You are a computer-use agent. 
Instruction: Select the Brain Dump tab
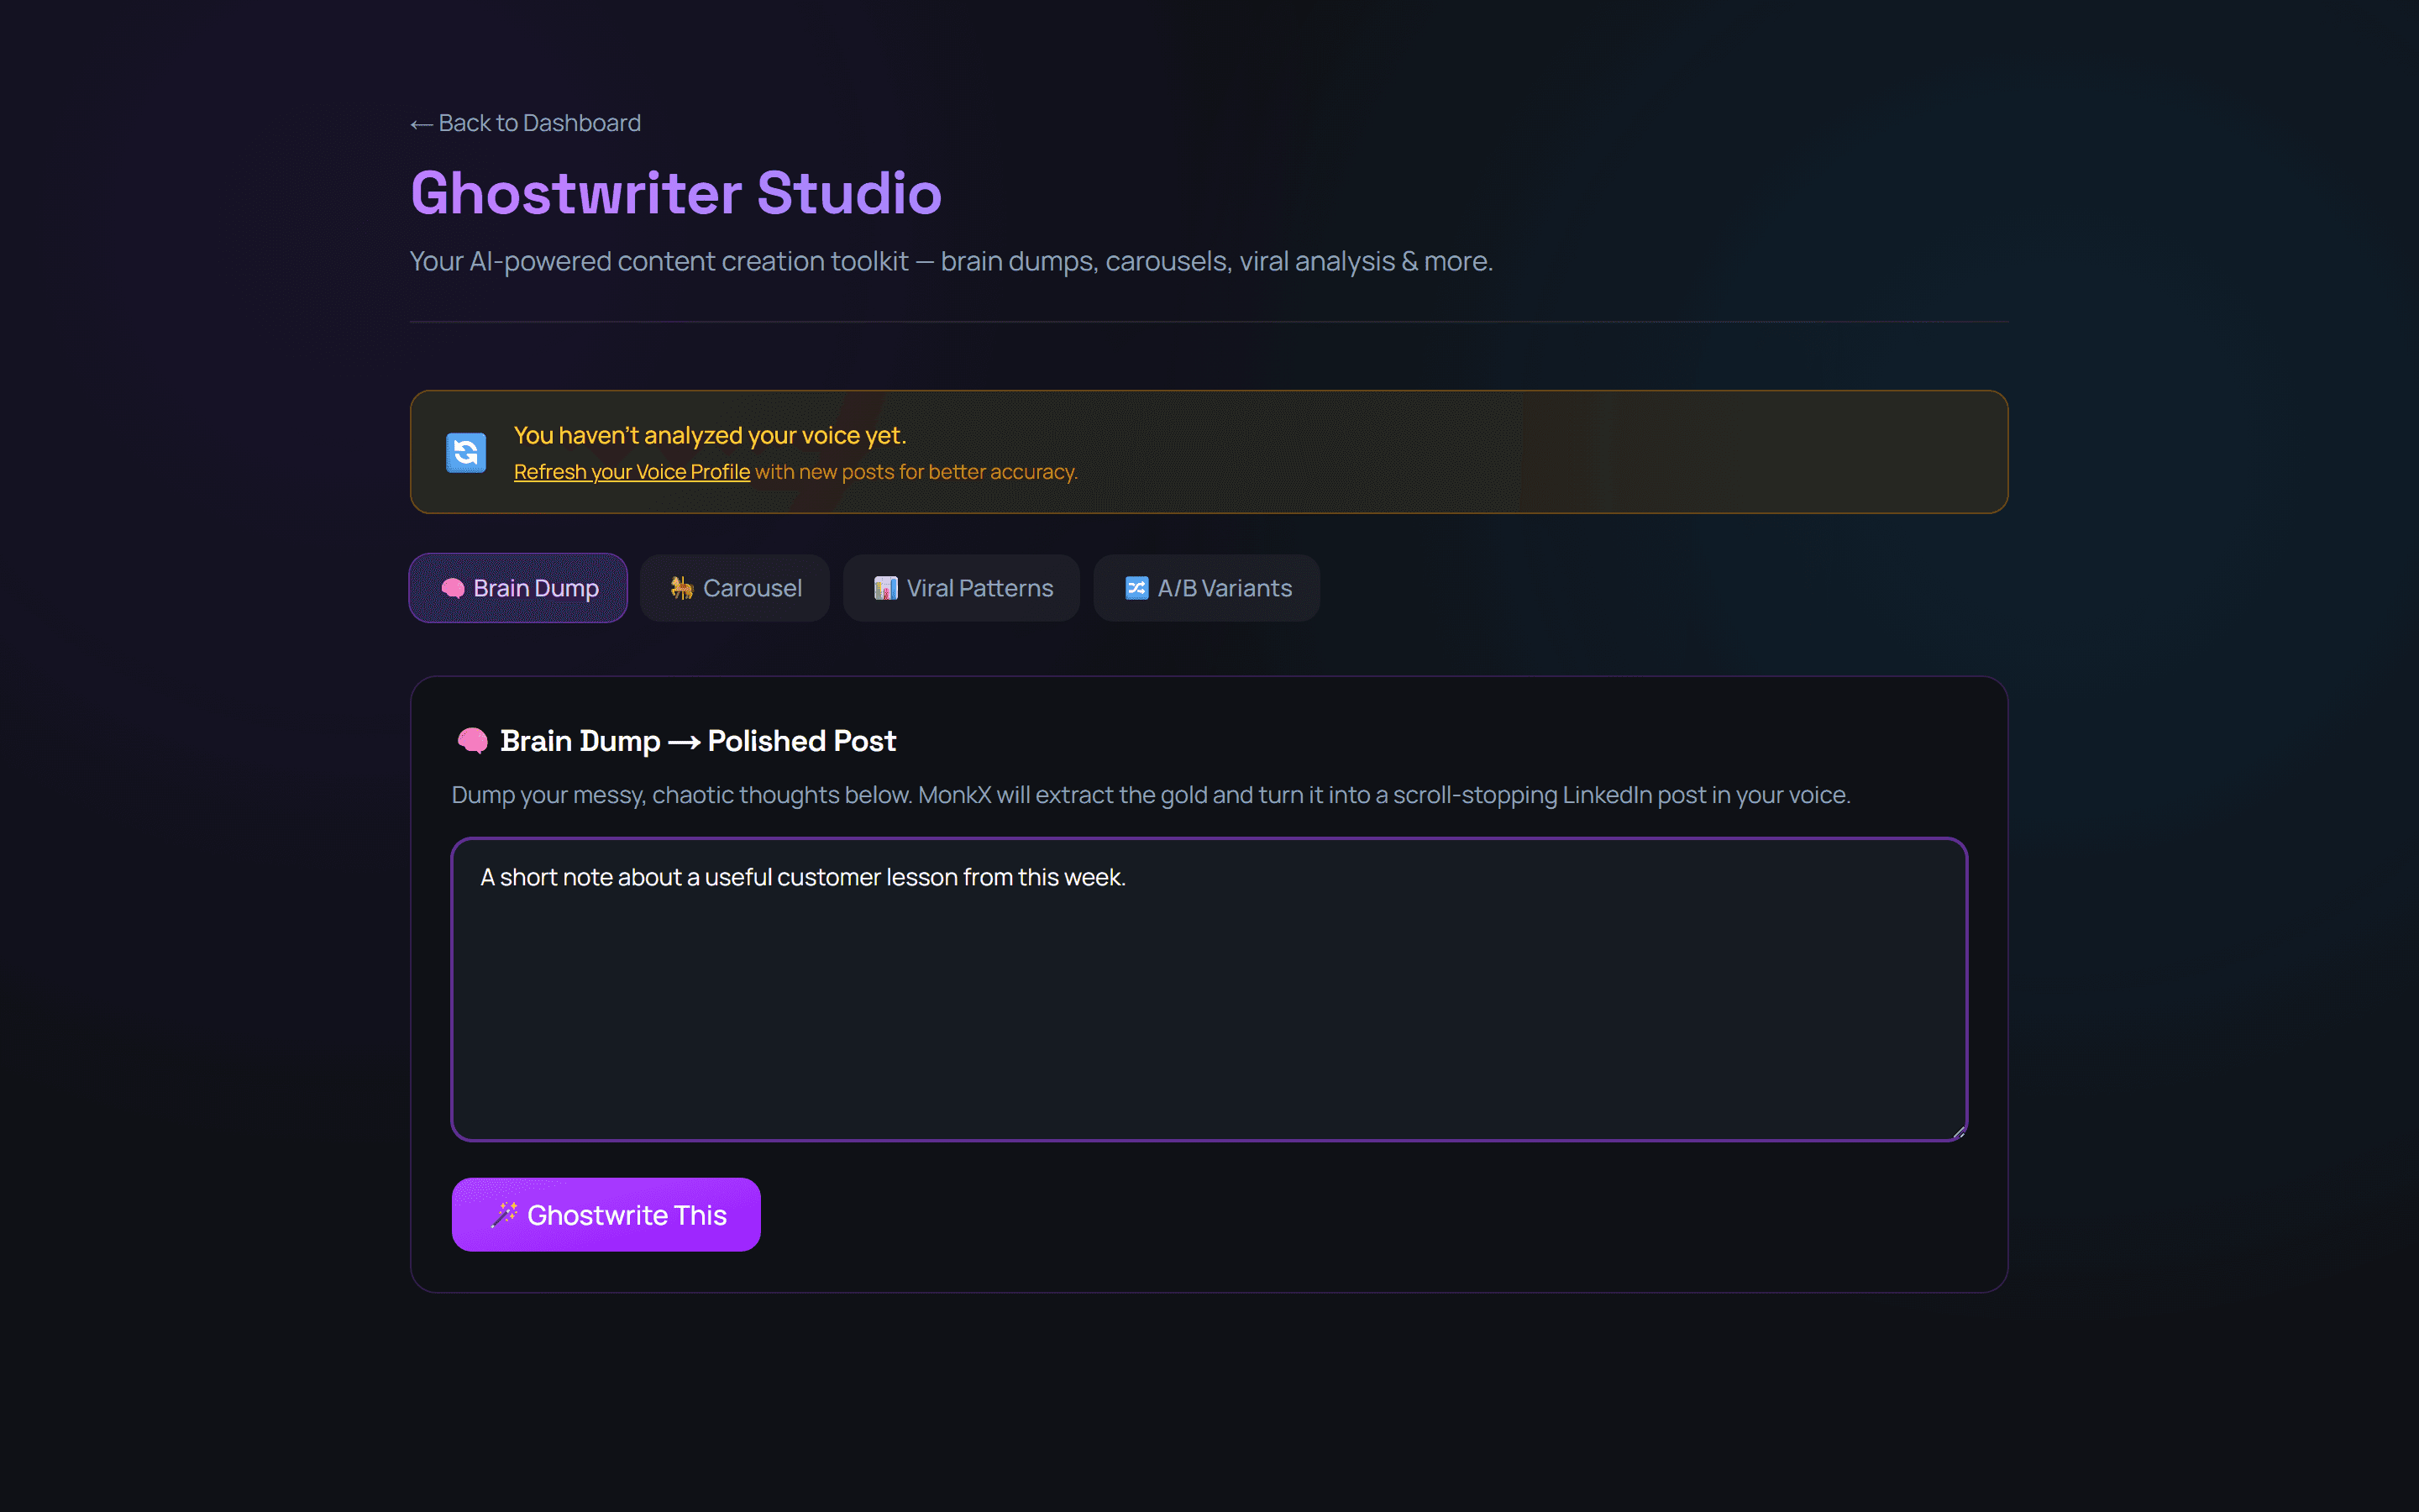pyautogui.click(x=519, y=588)
